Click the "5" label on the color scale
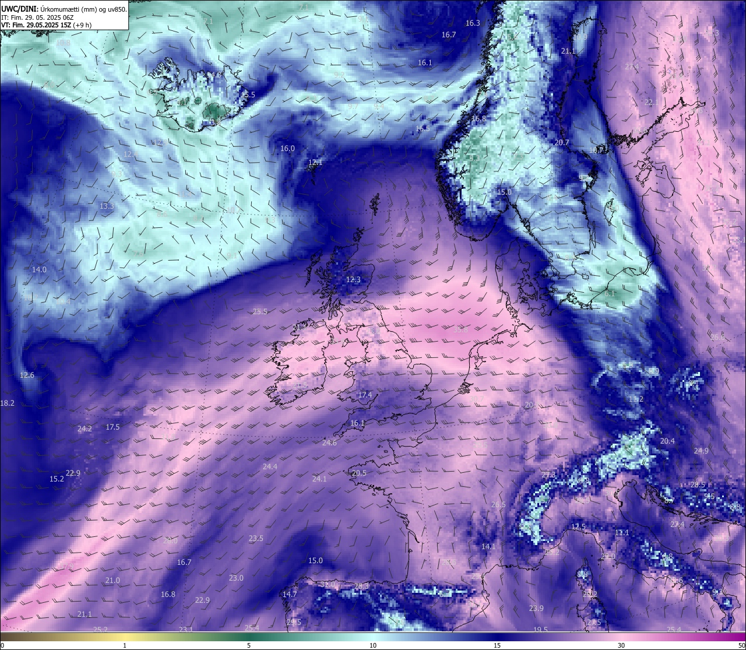This screenshot has width=746, height=650. point(249,645)
